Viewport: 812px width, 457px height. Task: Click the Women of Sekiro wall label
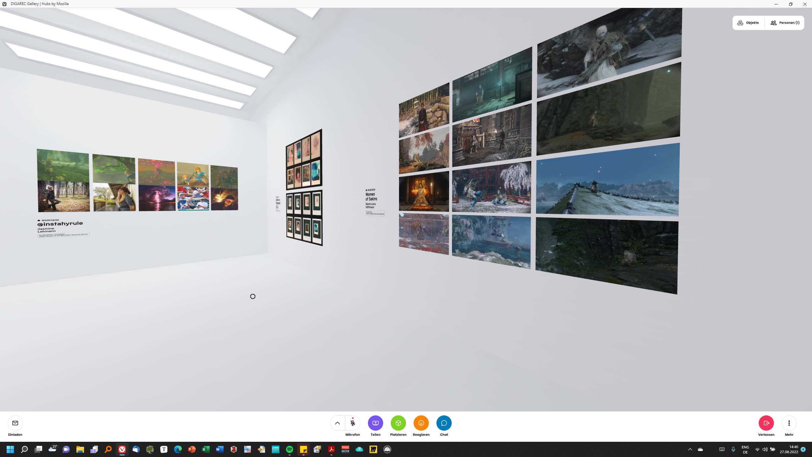pos(375,202)
